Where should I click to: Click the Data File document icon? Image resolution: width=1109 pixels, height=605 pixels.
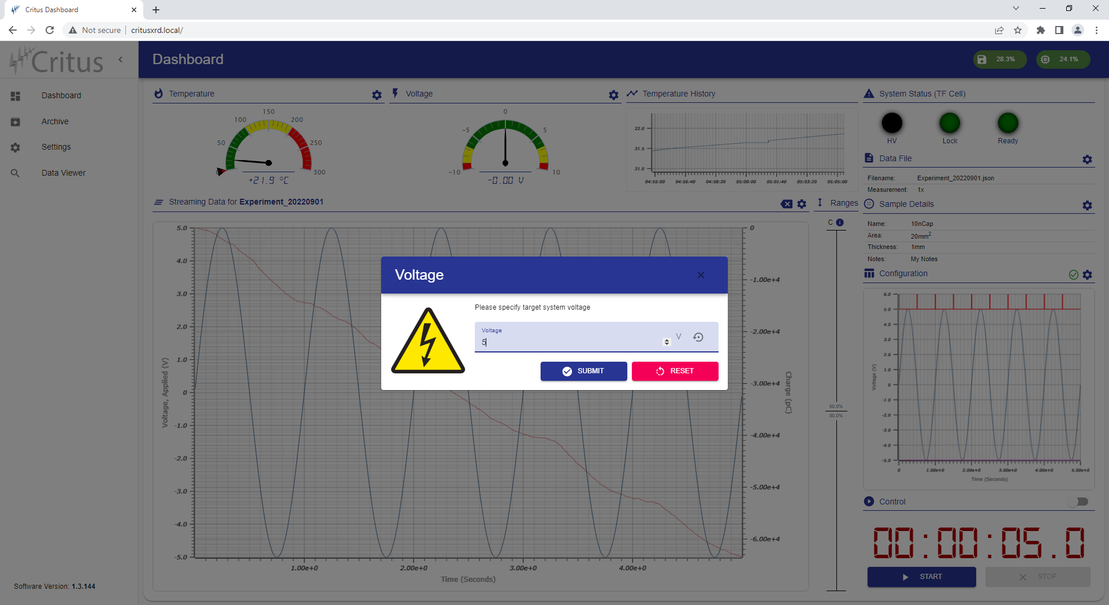click(869, 158)
